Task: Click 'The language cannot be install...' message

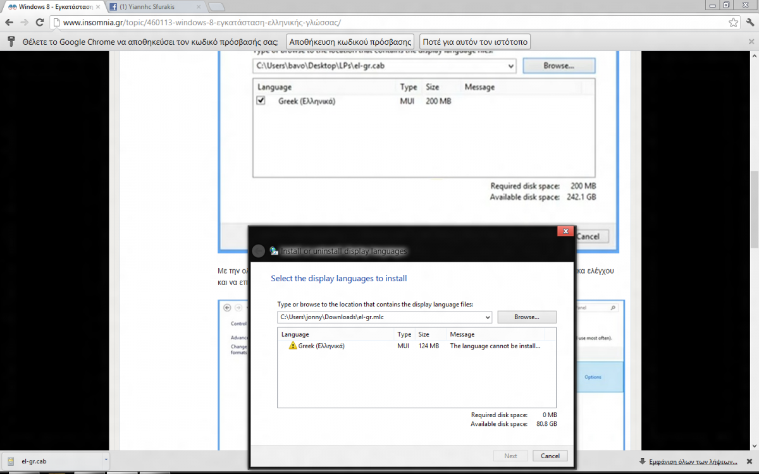Action: 495,346
